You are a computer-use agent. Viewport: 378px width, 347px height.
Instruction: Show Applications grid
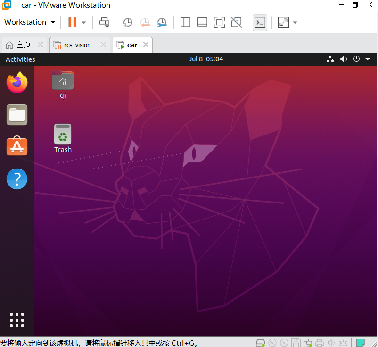(17, 320)
